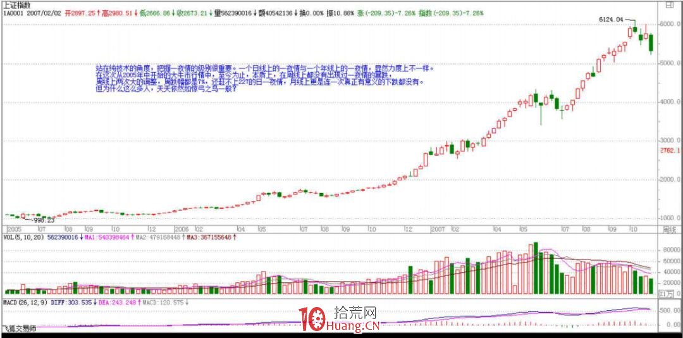Click the MA2:479168448 volume average value
Image resolution: width=683 pixels, height=338 pixels.
tap(157, 237)
